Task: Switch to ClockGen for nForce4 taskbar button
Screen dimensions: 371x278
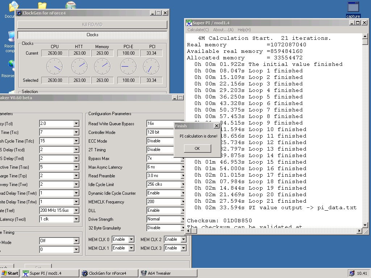Action: click(109, 273)
